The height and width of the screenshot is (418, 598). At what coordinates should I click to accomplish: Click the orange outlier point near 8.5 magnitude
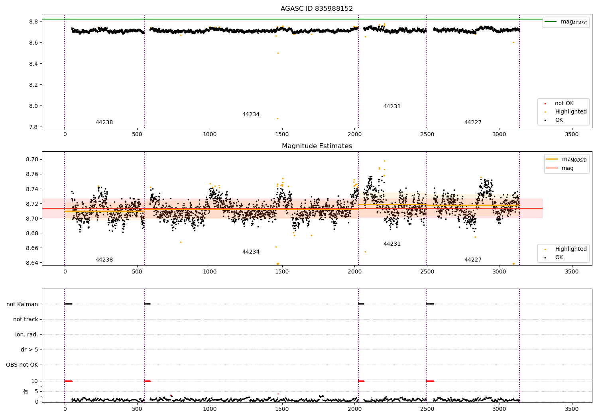[x=278, y=53]
